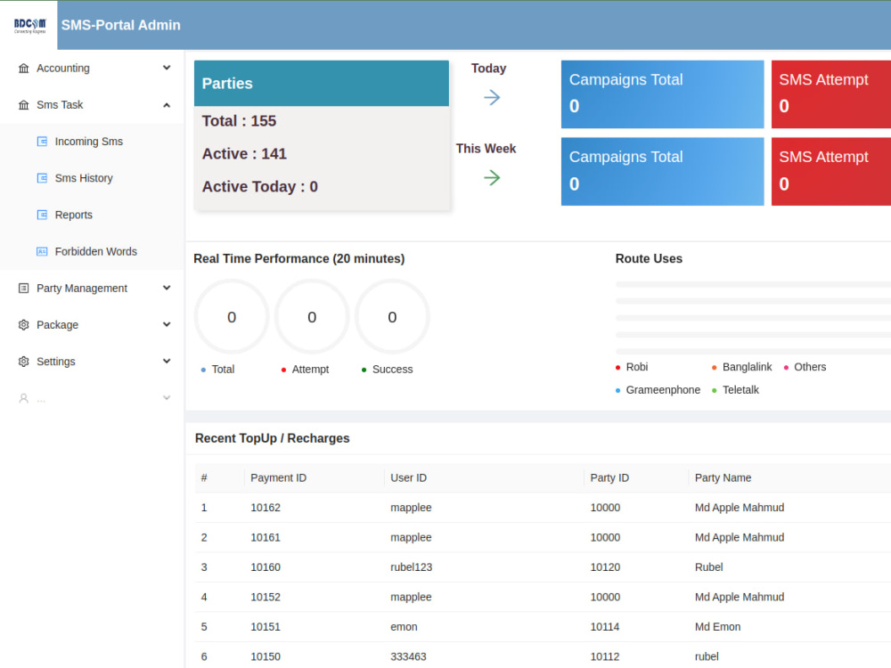Click the Forbidden Words icon
The width and height of the screenshot is (891, 668).
coord(42,252)
